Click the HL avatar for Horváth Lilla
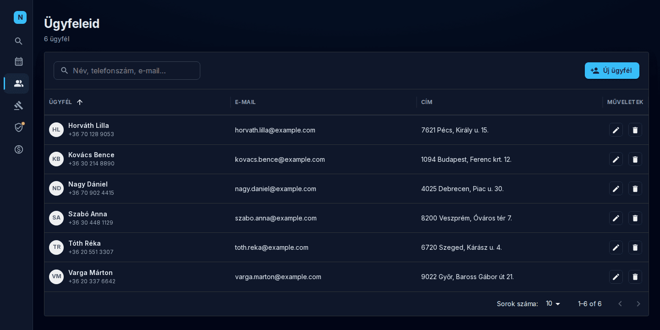Viewport: 660px width, 330px height. coord(56,130)
